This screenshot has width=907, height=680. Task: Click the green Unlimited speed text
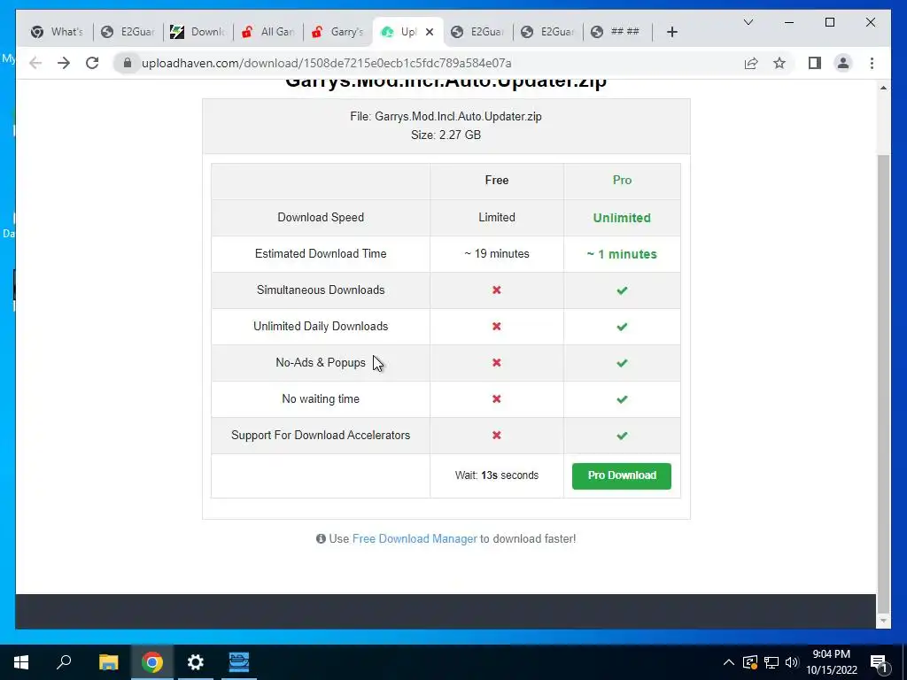click(x=622, y=218)
